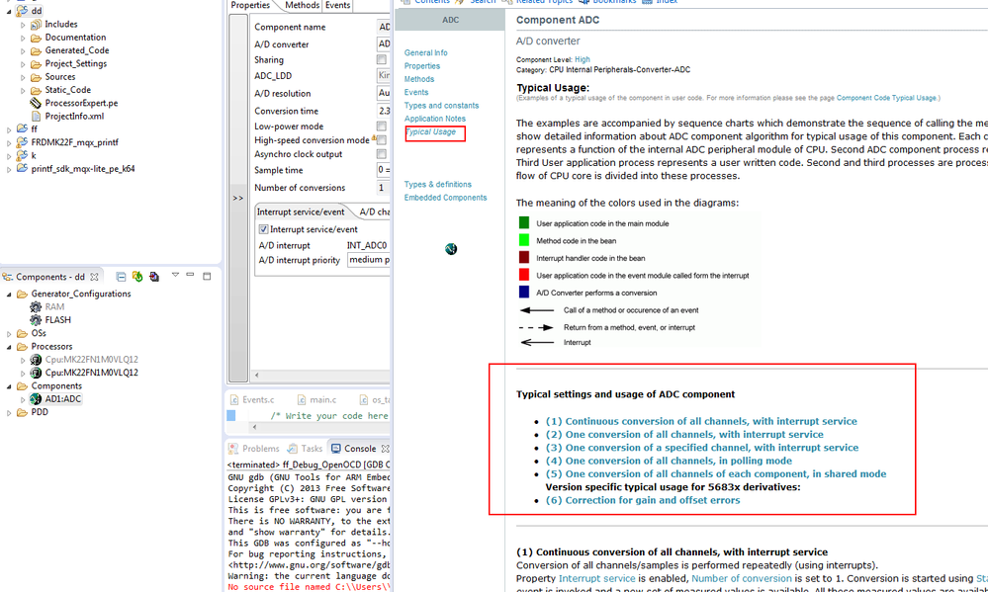Click the Events.c file icon
This screenshot has width=988, height=592.
coord(234,400)
